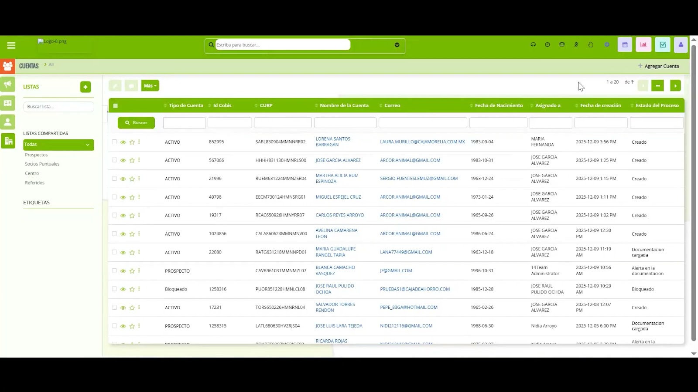
Task: Open the reports bar-chart icon
Action: [643, 44]
